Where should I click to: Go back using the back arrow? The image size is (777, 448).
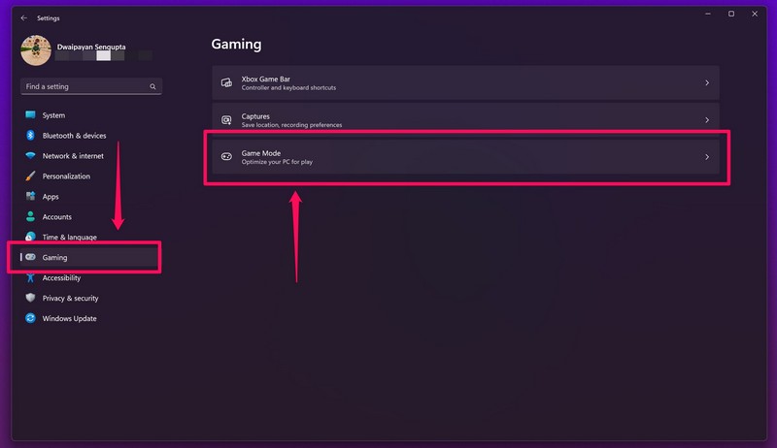[24, 16]
